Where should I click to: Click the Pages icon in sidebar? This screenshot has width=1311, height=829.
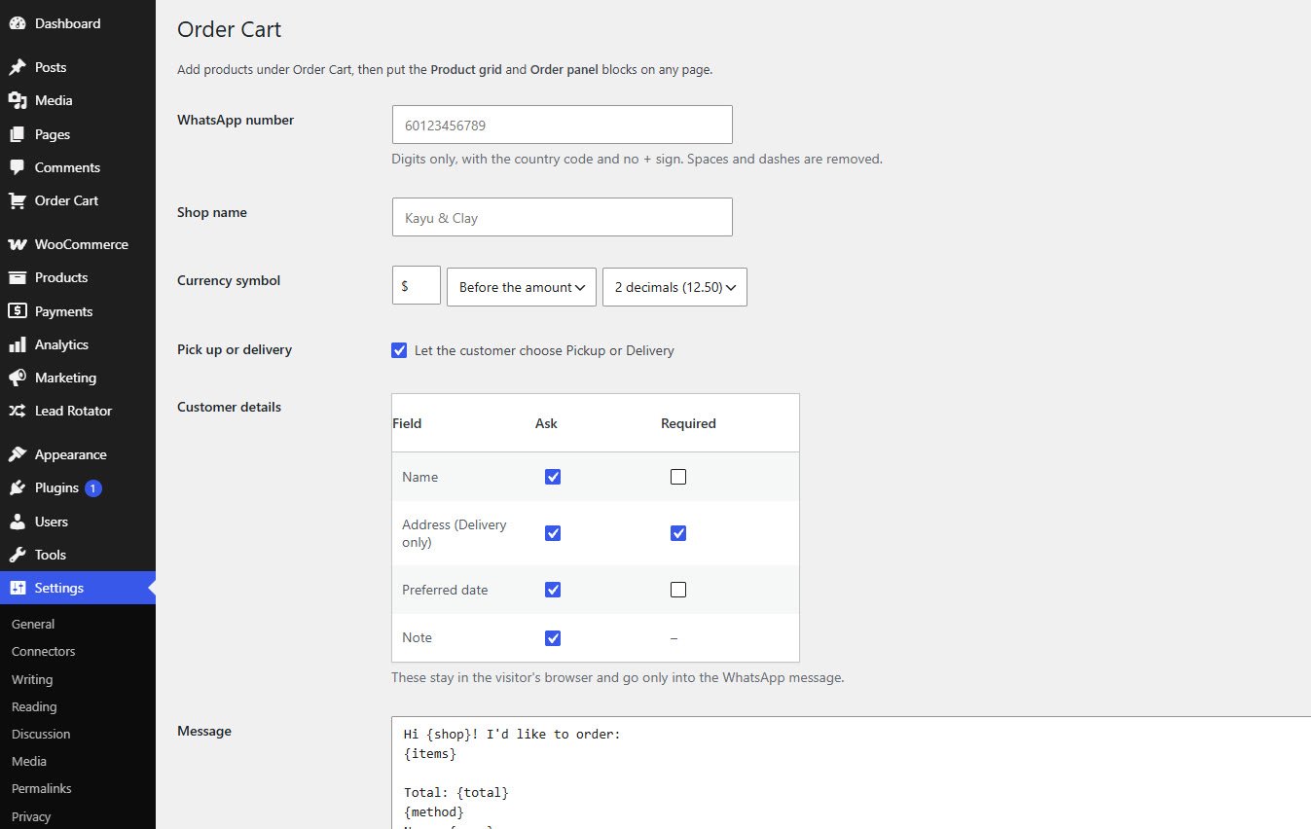click(18, 134)
